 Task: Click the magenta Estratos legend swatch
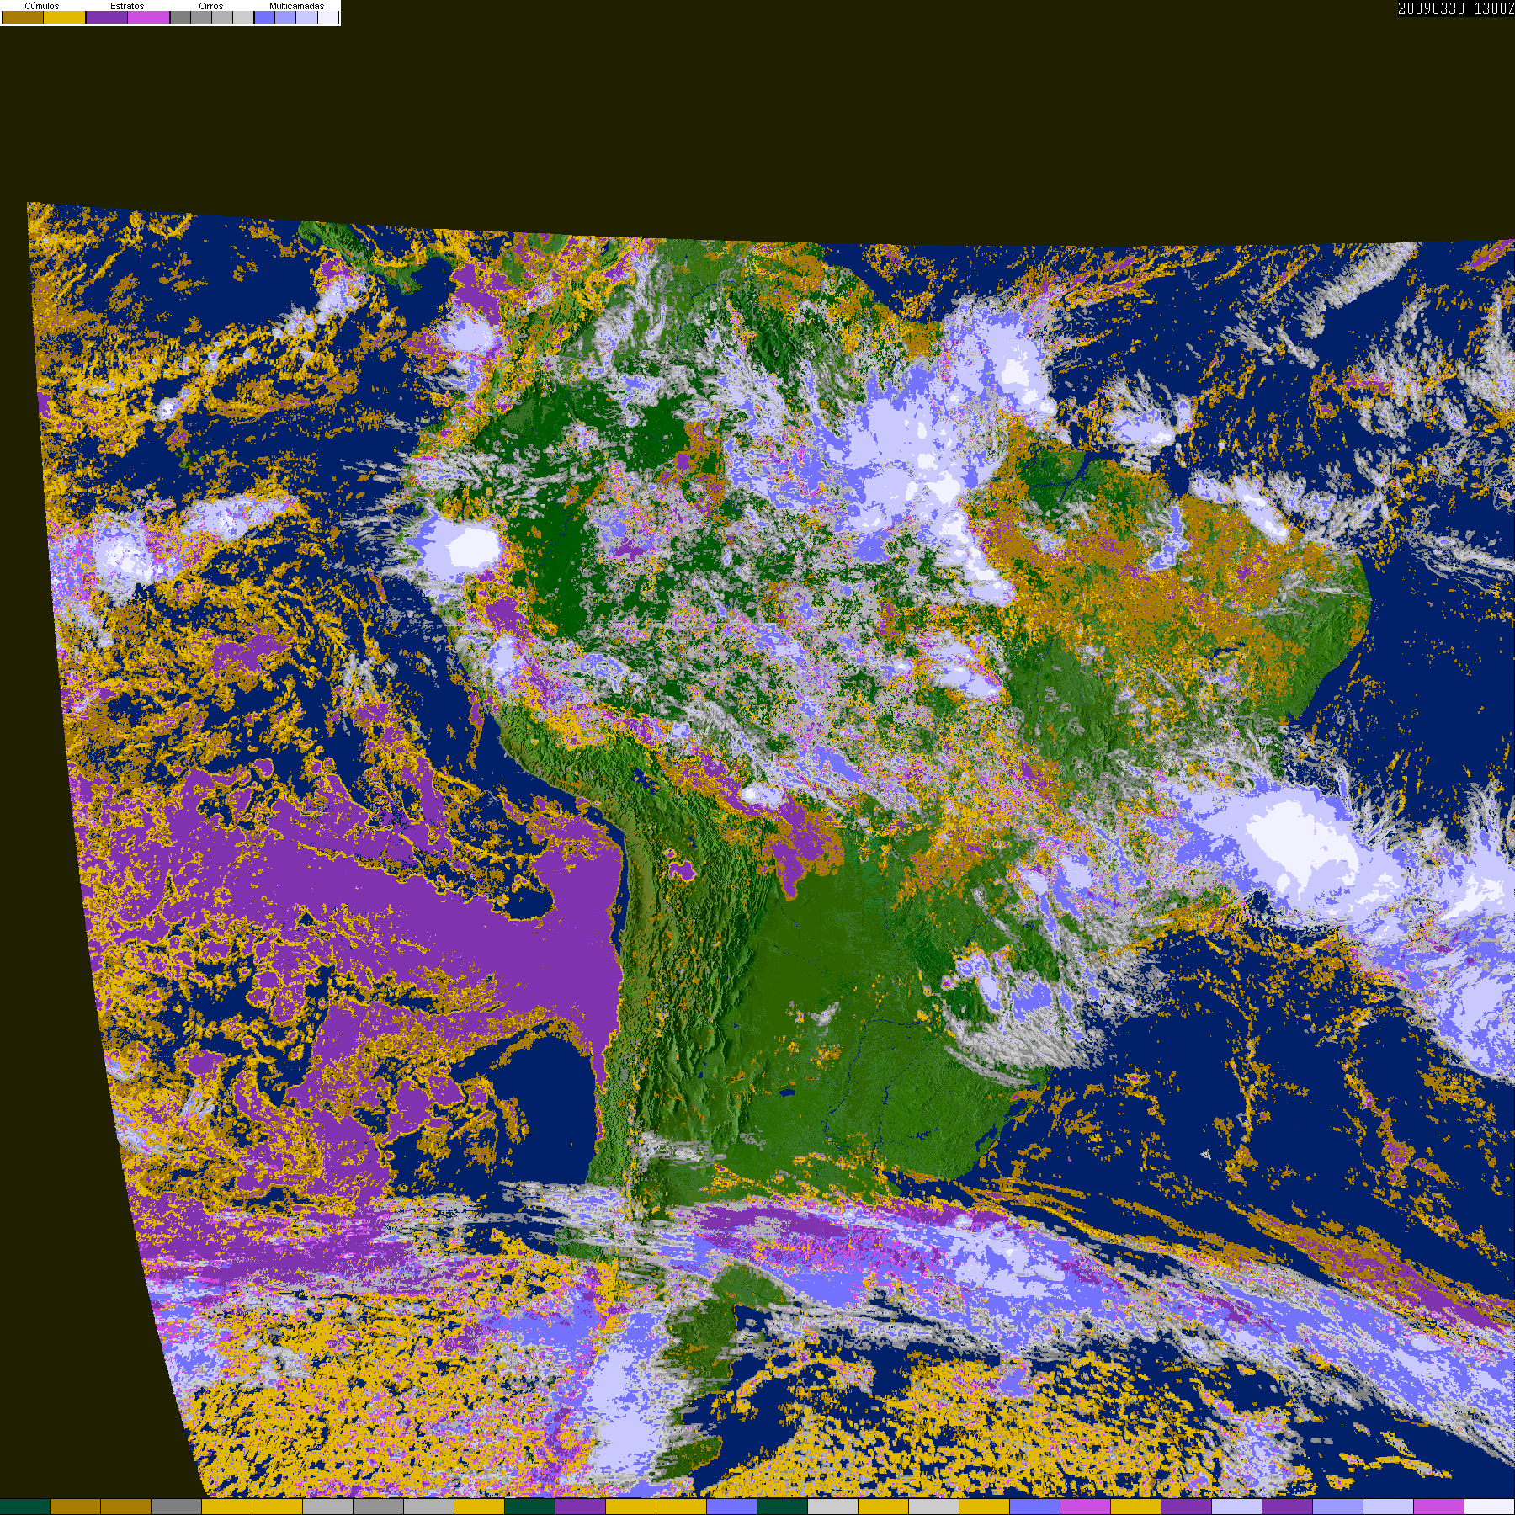tap(149, 17)
